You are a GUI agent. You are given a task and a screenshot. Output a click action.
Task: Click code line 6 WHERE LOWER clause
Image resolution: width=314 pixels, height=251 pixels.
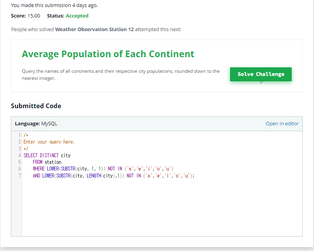(x=103, y=169)
